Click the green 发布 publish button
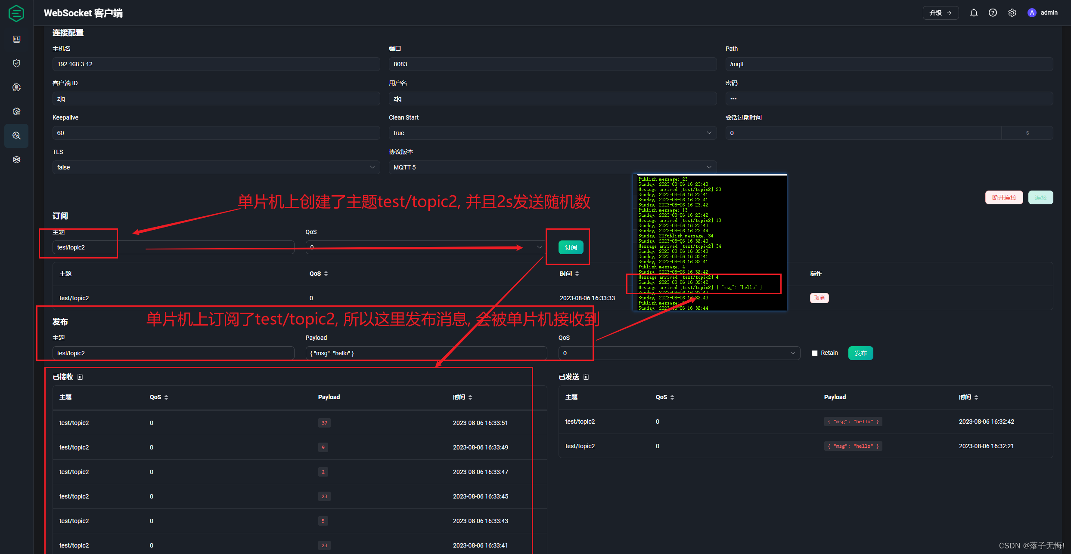 tap(860, 353)
